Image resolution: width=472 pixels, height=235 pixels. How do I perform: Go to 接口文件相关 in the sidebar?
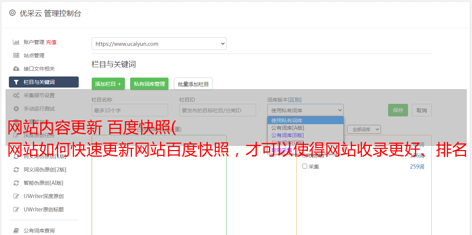39,69
